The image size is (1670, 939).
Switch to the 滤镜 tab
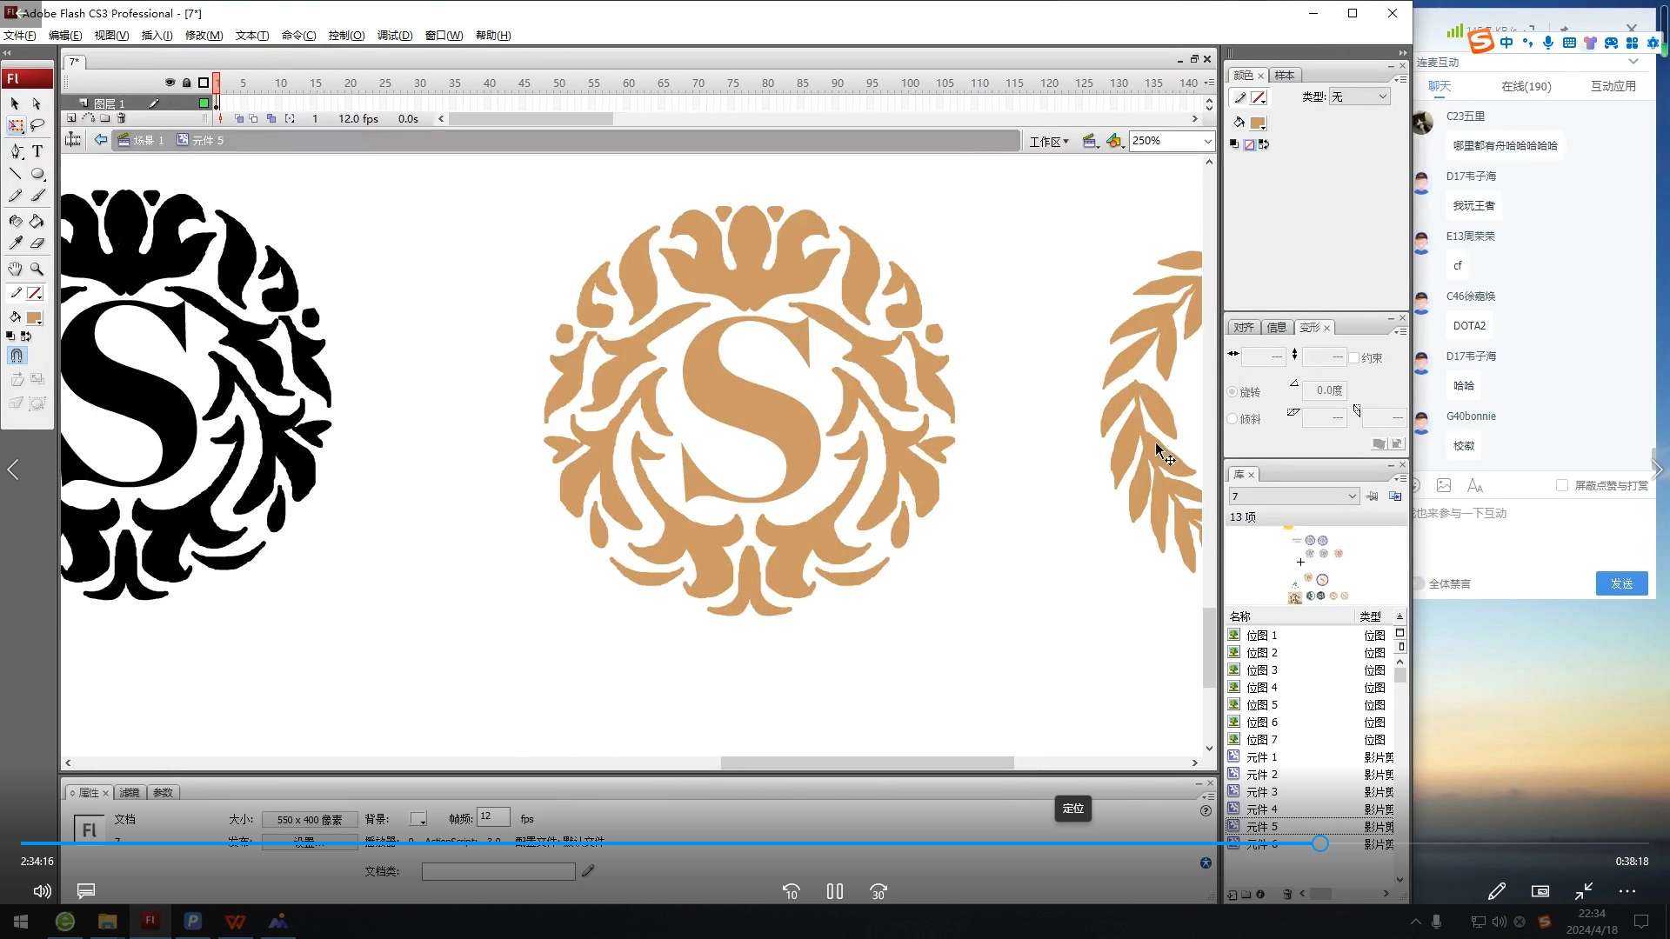pos(130,793)
